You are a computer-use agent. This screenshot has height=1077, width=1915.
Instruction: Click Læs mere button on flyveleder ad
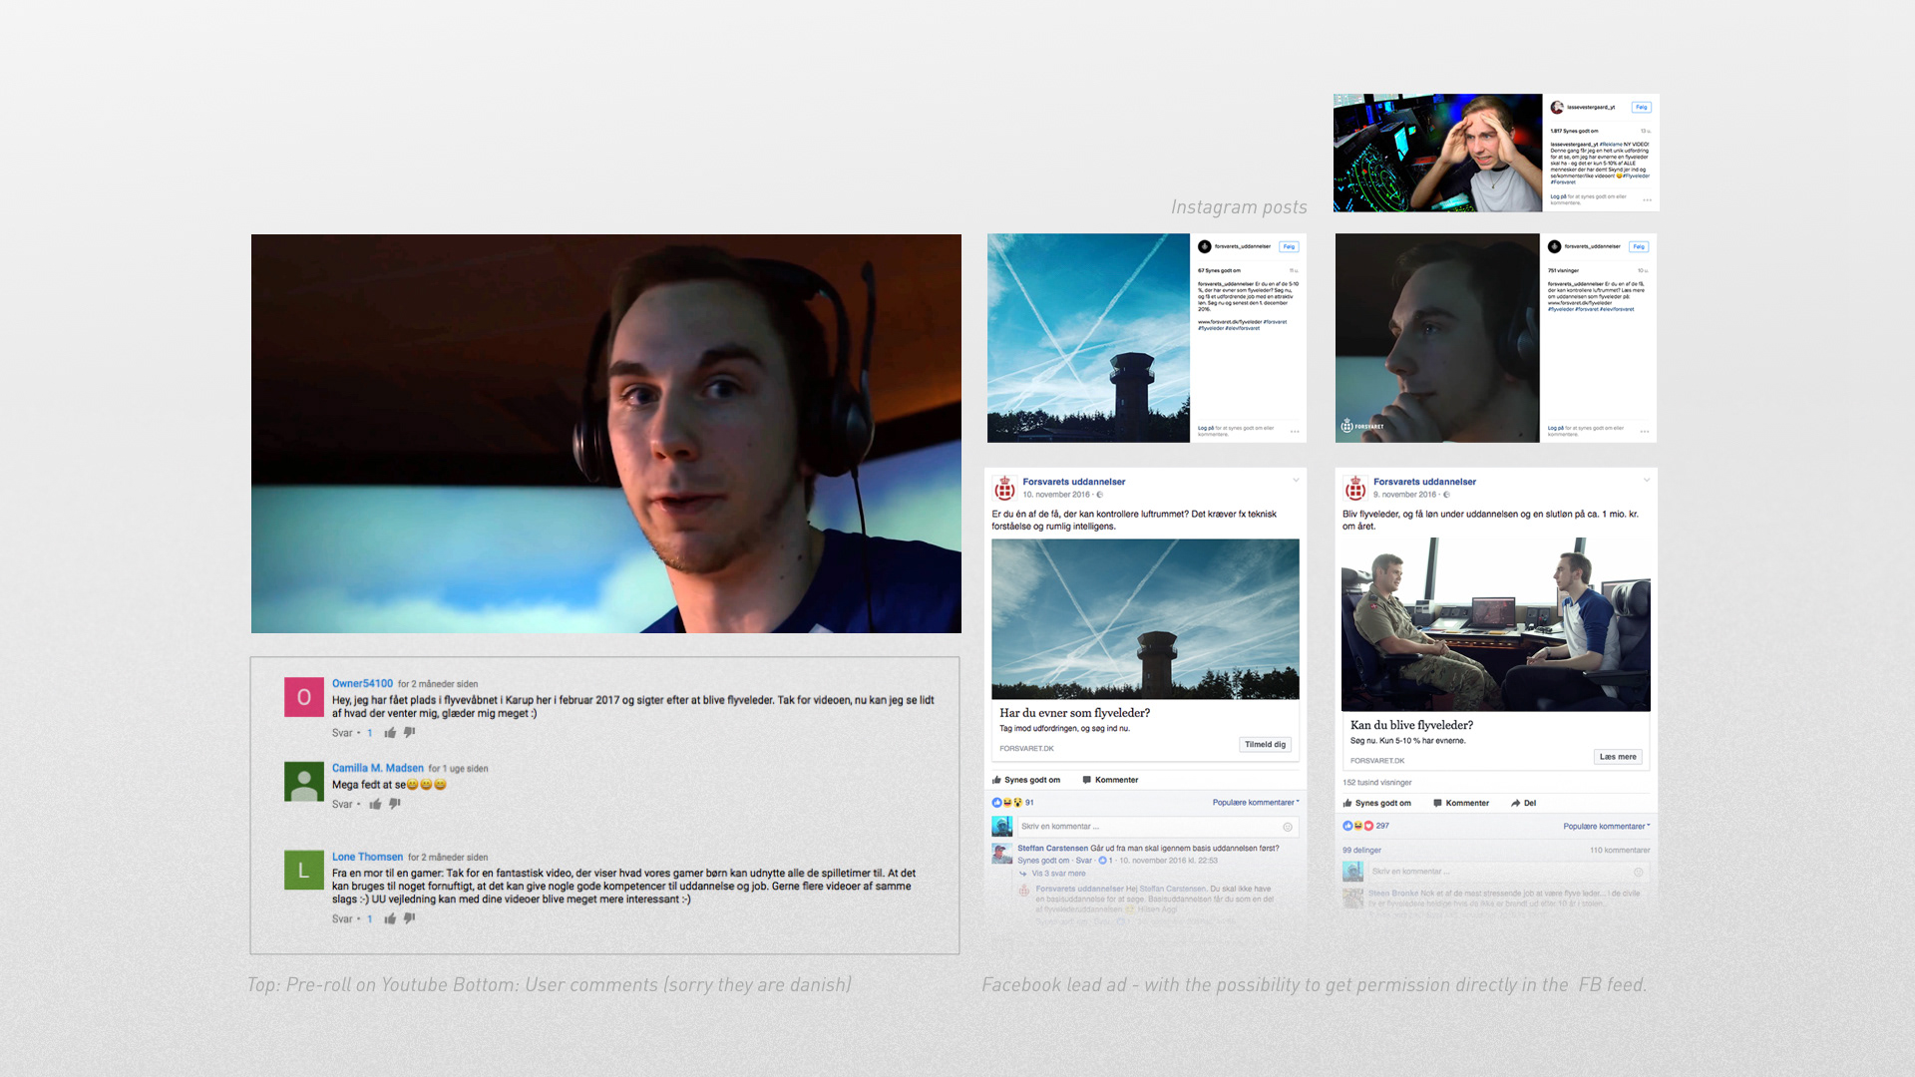point(1618,757)
